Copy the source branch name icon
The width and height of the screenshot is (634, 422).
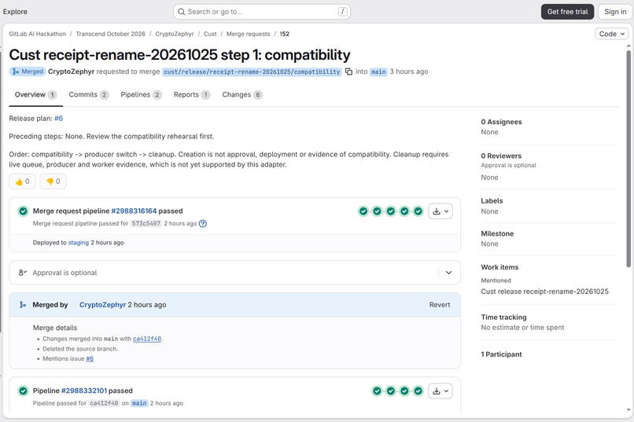[x=348, y=72]
